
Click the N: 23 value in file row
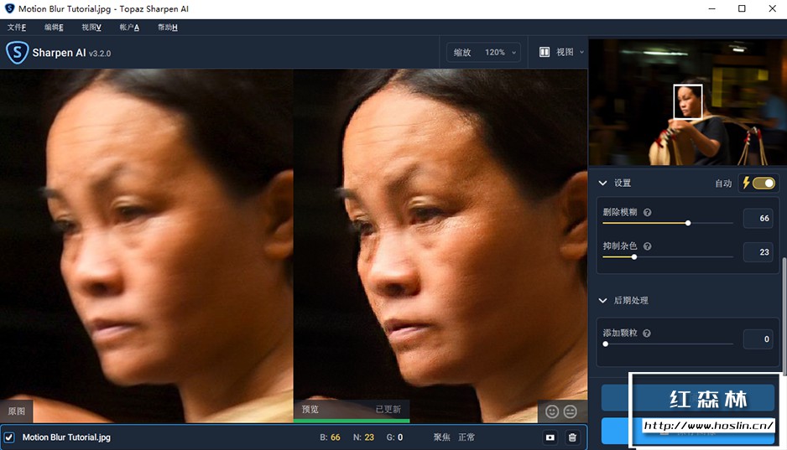pos(363,437)
